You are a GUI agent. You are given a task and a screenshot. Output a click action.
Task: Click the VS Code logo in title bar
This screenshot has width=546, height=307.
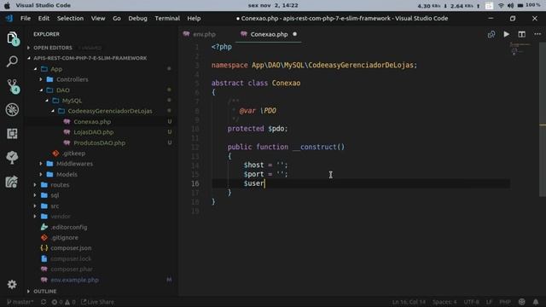9,18
